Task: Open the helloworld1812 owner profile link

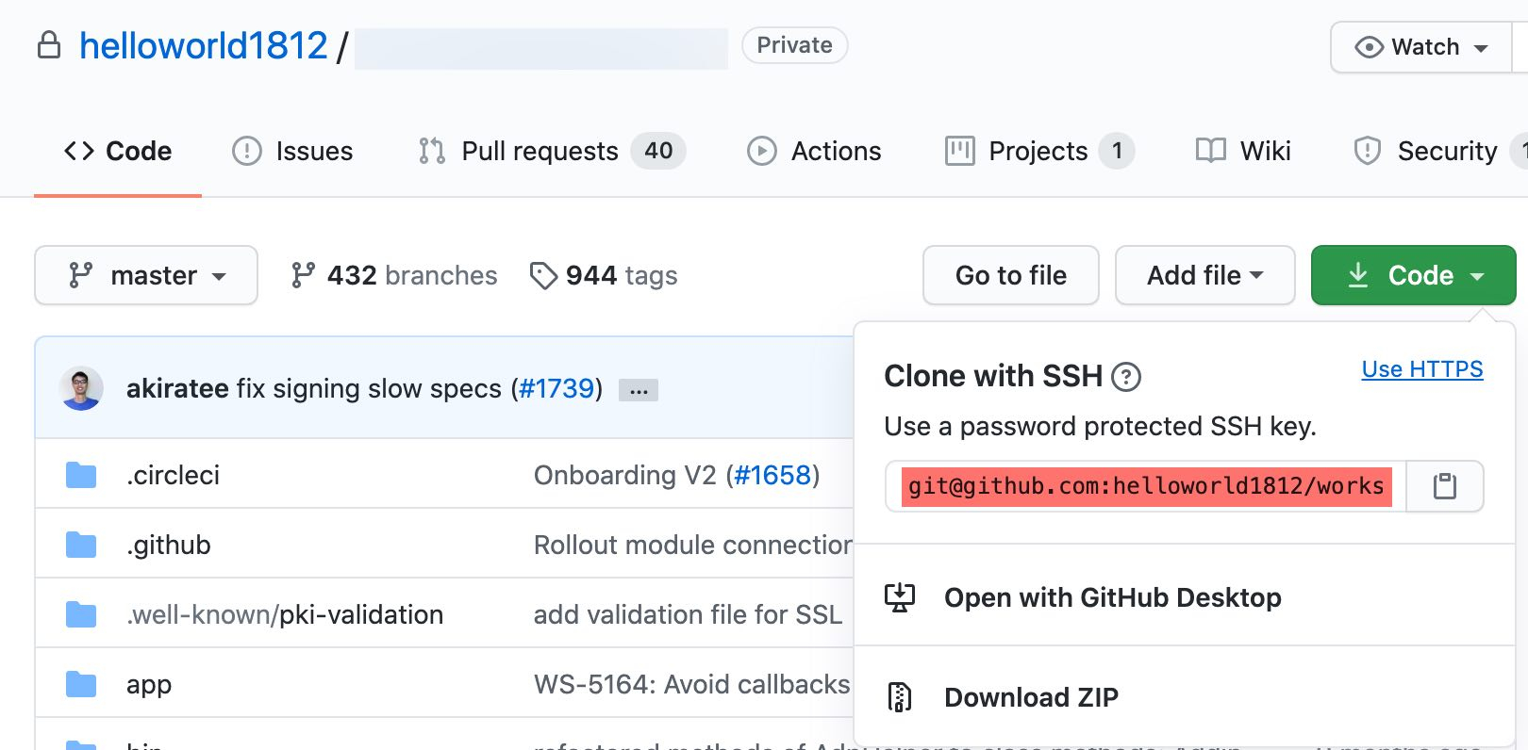Action: [204, 45]
